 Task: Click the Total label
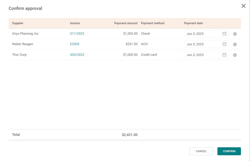coord(16,135)
